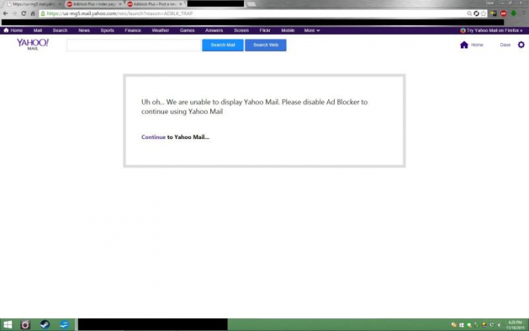Click the Yahoo Mail logo

(32, 44)
